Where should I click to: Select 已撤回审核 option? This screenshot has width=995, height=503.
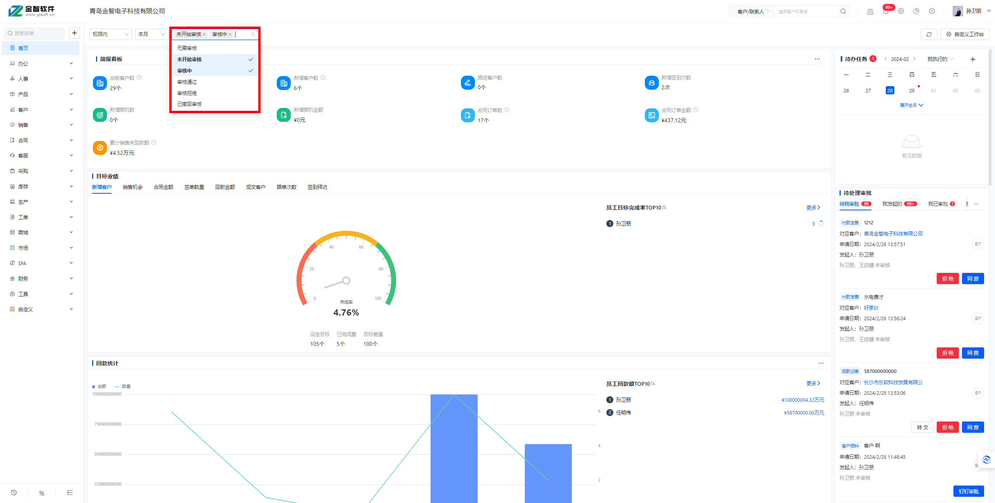tap(215, 104)
